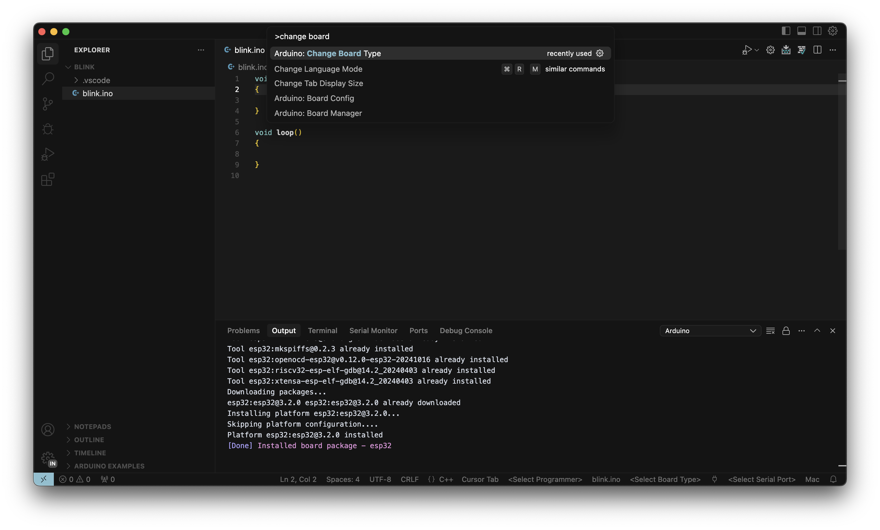The image size is (880, 530).
Task: Click the command palette input field
Action: click(439, 36)
